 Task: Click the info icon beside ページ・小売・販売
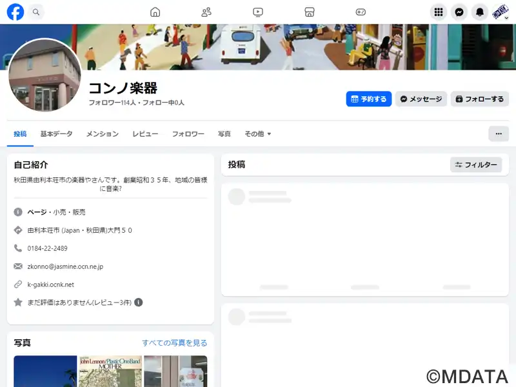point(18,212)
